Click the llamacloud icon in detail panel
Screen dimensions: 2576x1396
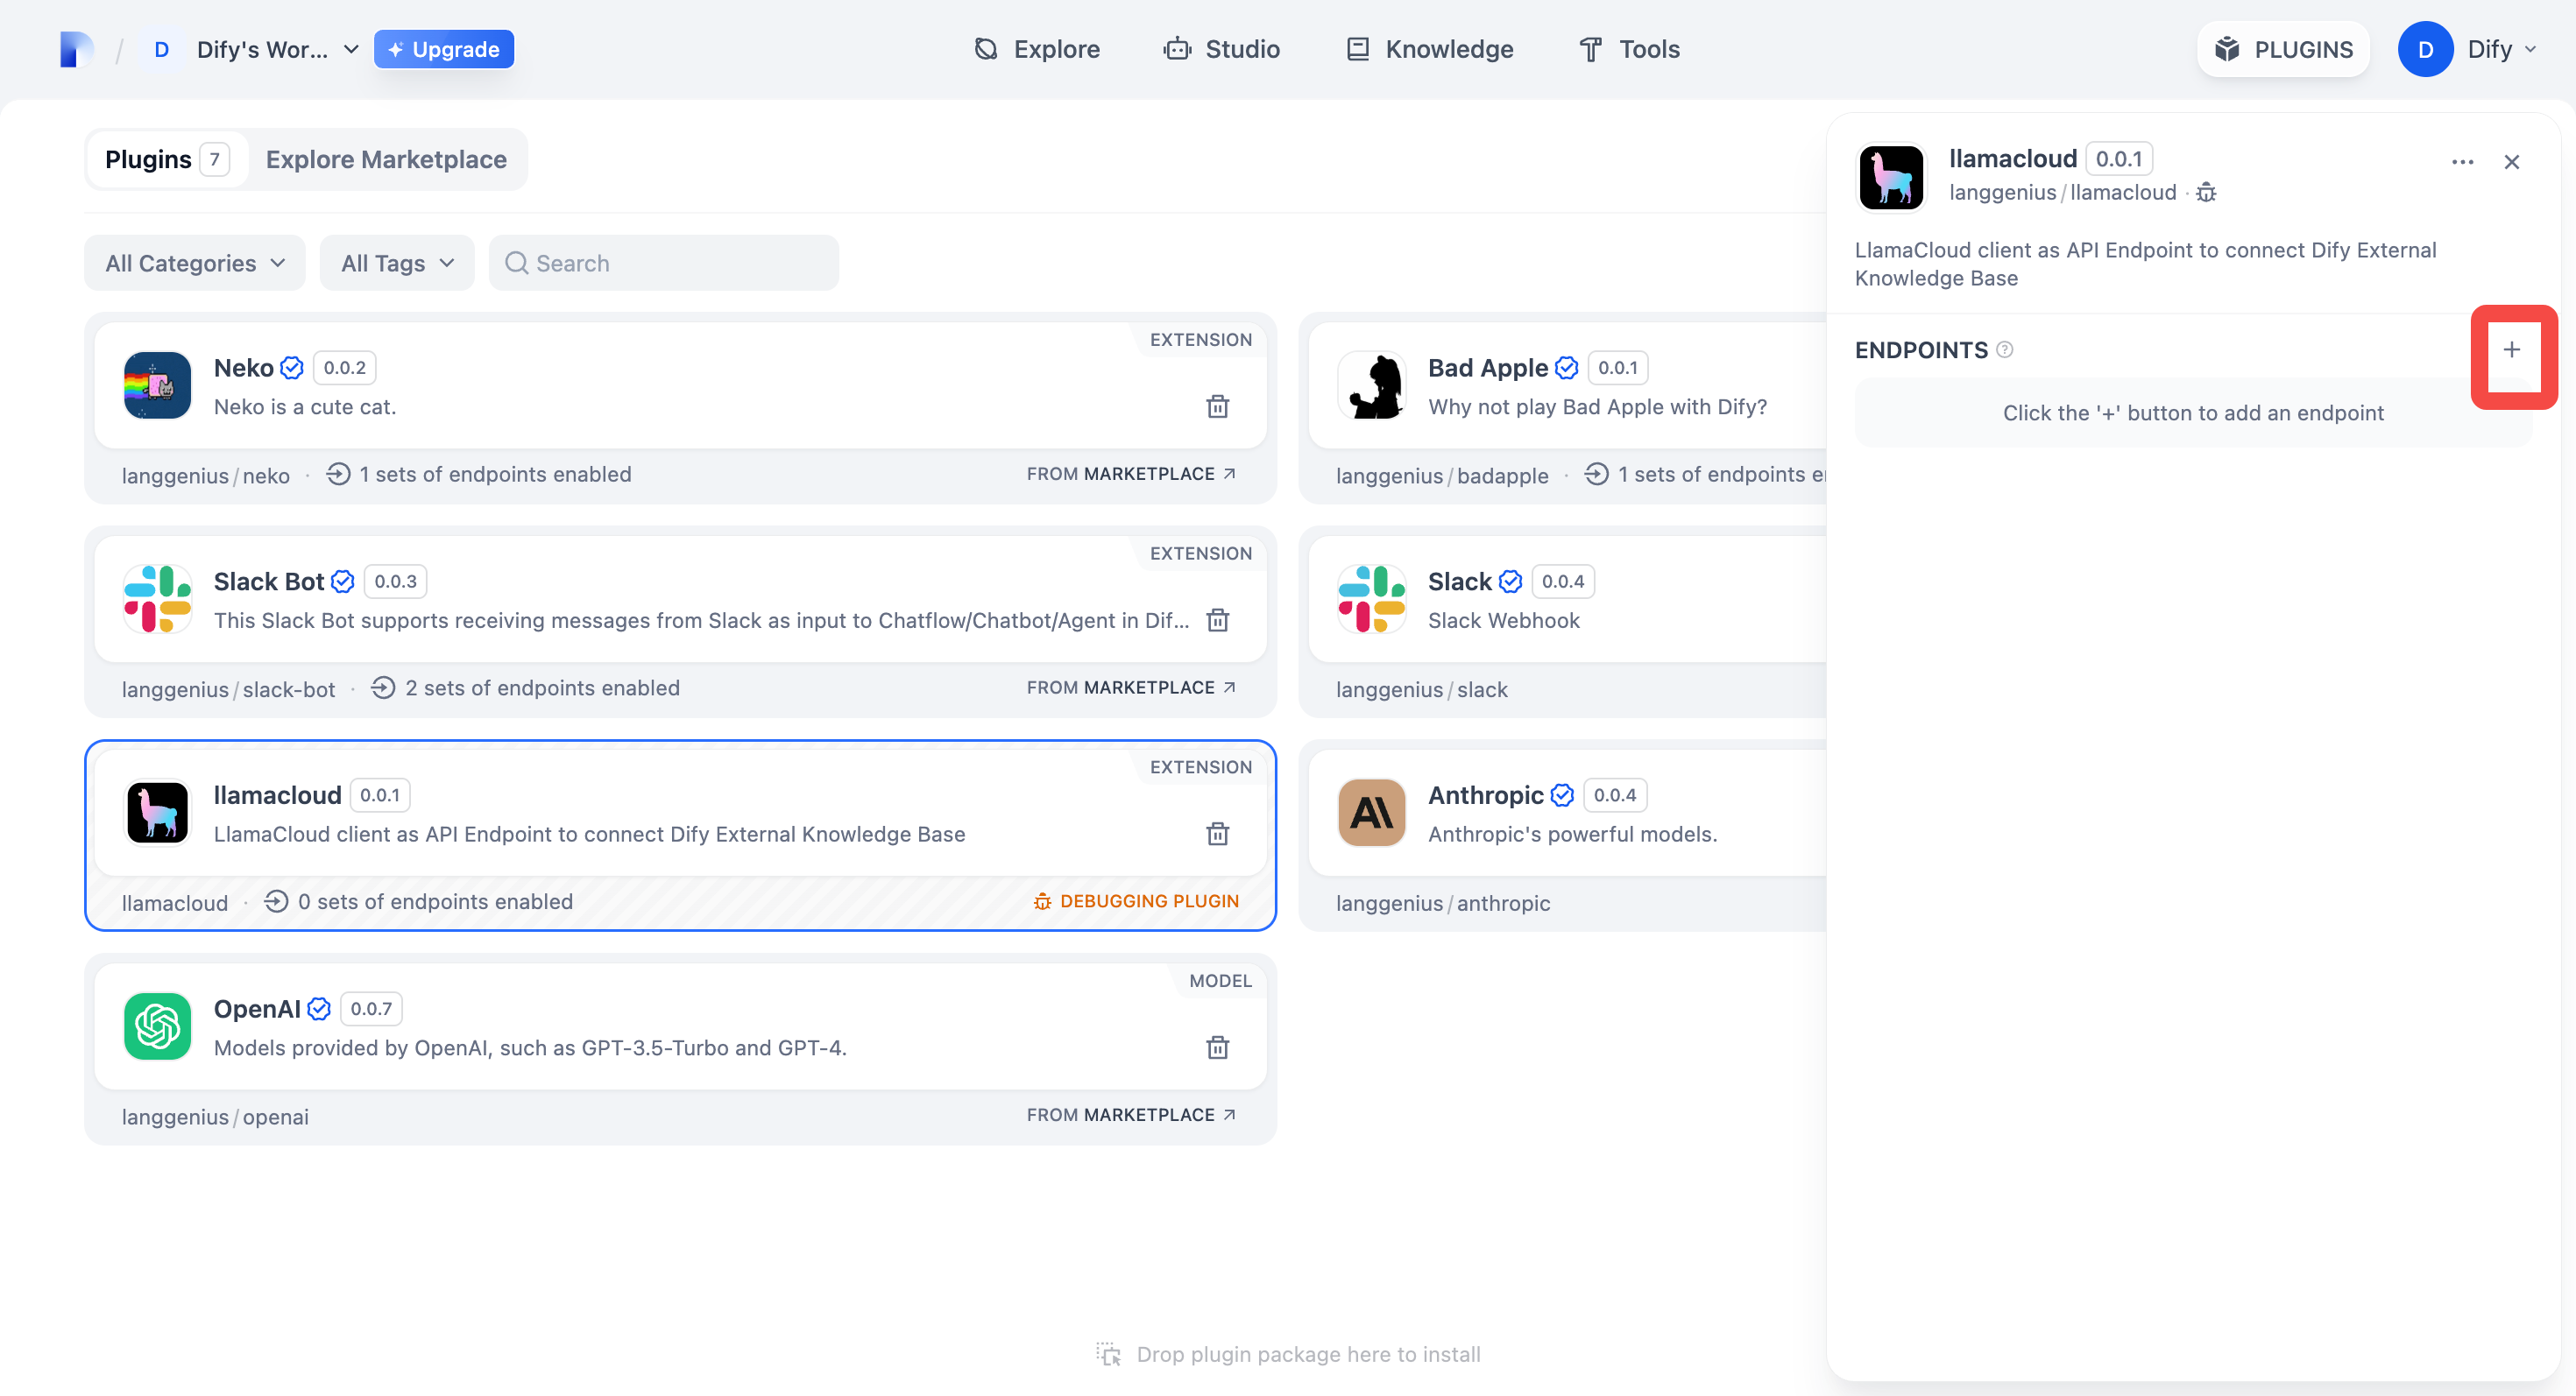(x=1891, y=177)
